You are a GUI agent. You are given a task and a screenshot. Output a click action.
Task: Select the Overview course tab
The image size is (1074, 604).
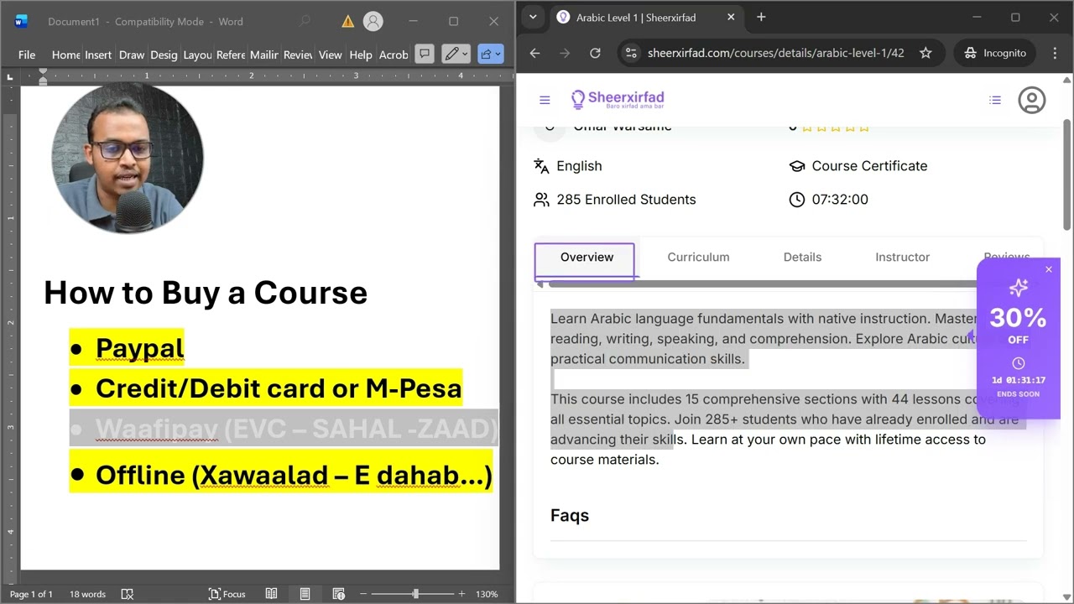coord(587,258)
